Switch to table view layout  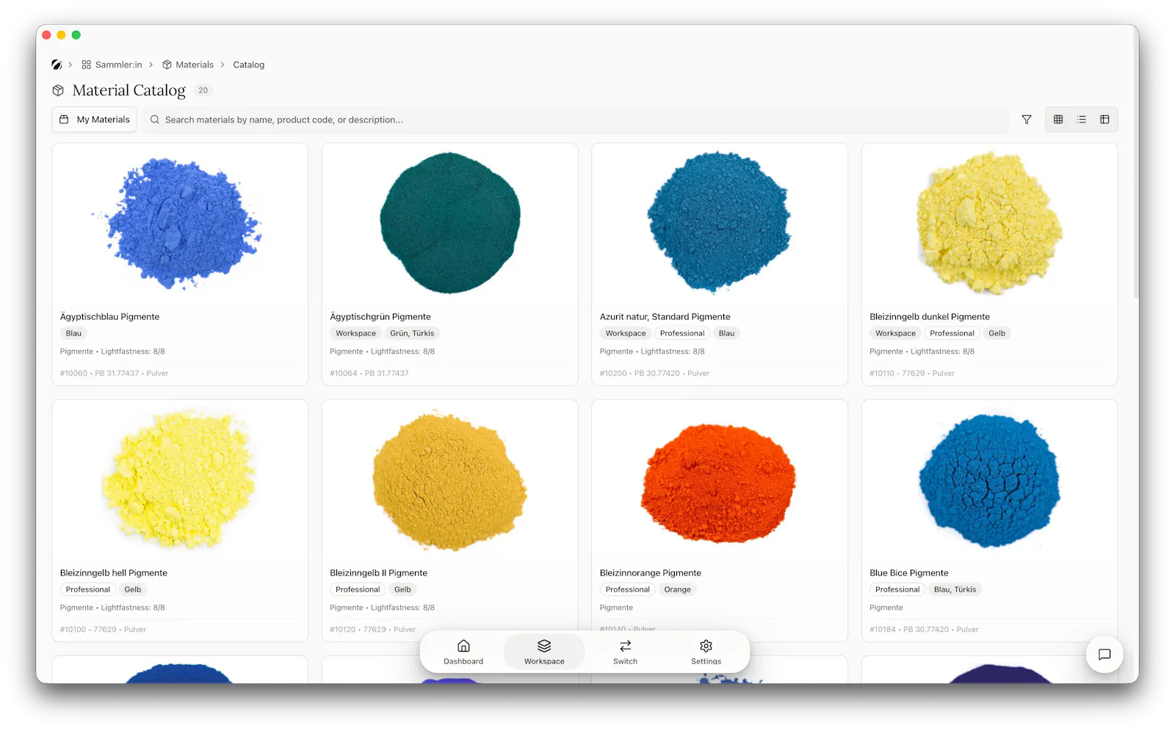pos(1104,120)
